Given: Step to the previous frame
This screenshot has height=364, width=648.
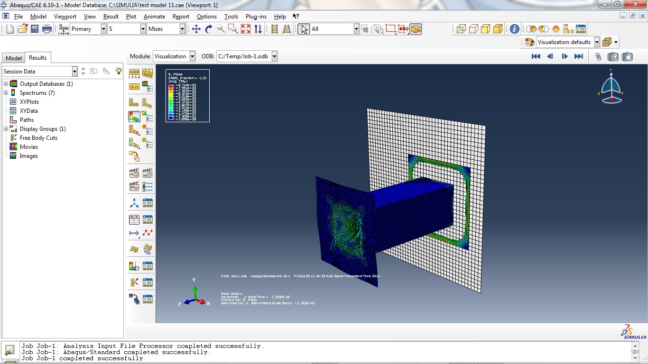Looking at the screenshot, I should tap(550, 56).
